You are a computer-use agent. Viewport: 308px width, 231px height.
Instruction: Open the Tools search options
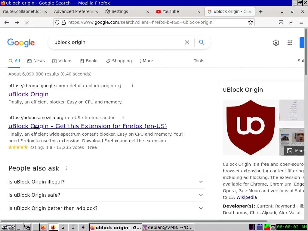[199, 61]
